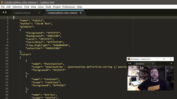Click the "#FF628C" foreground value
The height and width of the screenshot is (99, 177).
tap(59, 86)
